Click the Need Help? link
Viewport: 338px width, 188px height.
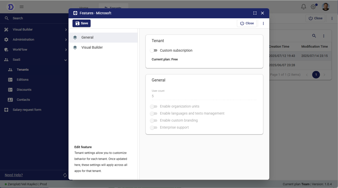(14, 175)
